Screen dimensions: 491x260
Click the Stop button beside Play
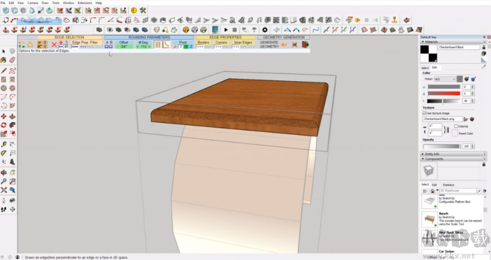click(235, 29)
